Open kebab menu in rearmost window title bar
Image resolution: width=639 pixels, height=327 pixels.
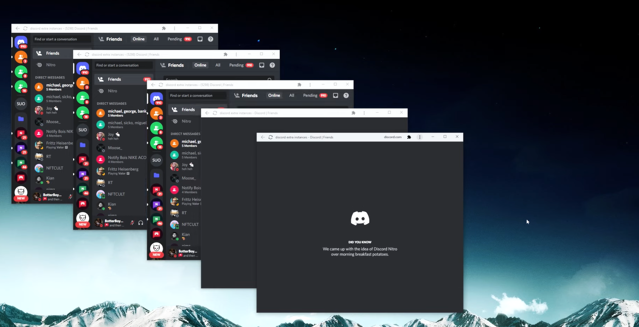point(174,28)
